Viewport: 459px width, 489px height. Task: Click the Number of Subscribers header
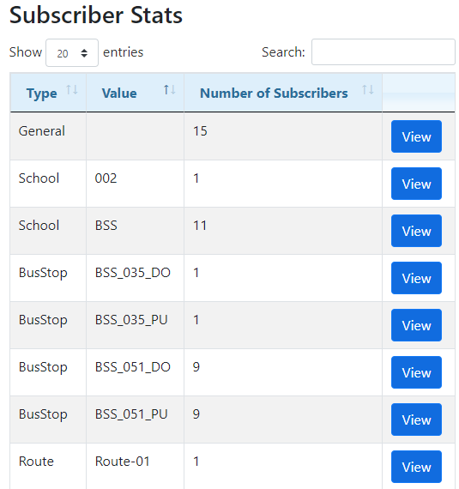pyautogui.click(x=283, y=93)
